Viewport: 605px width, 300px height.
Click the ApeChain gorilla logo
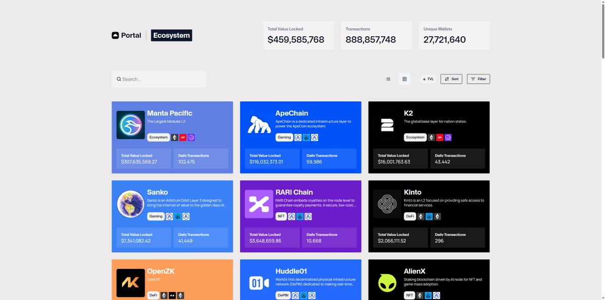coord(259,125)
